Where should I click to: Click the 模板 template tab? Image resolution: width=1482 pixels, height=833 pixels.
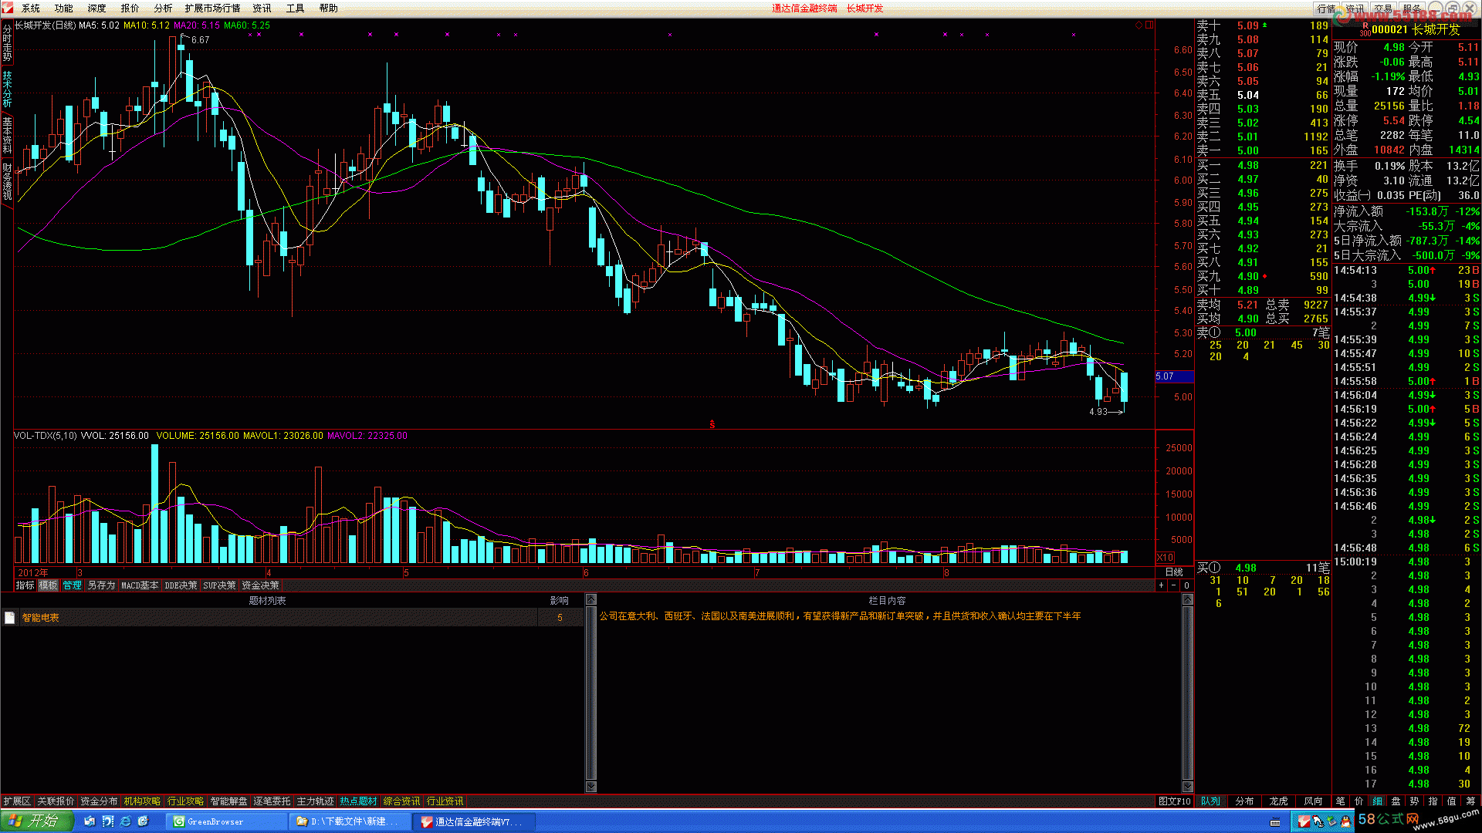pyautogui.click(x=49, y=585)
